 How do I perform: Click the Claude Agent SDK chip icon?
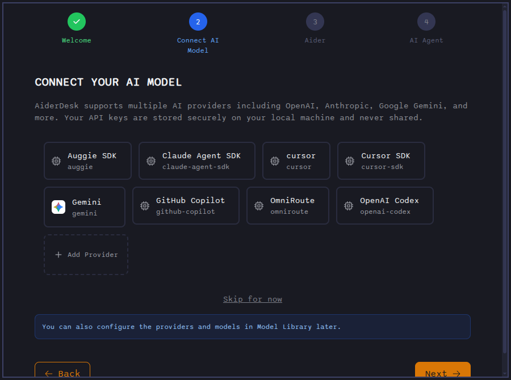pos(151,161)
